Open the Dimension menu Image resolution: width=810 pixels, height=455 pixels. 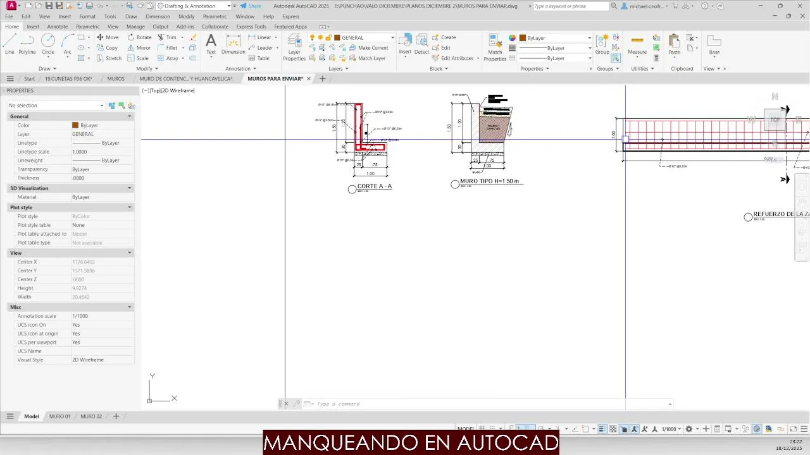click(158, 16)
